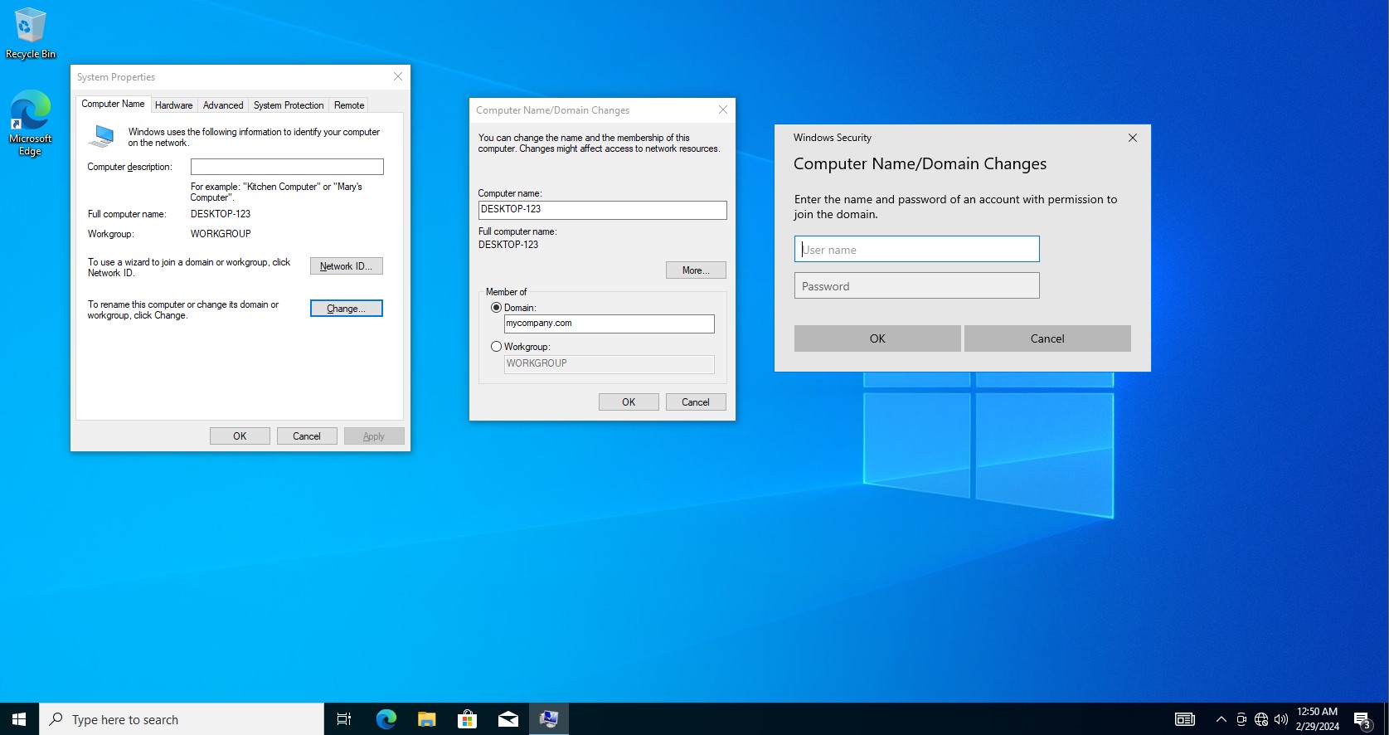Viewport: 1389px width, 735px height.
Task: Click the More... button
Action: [695, 270]
